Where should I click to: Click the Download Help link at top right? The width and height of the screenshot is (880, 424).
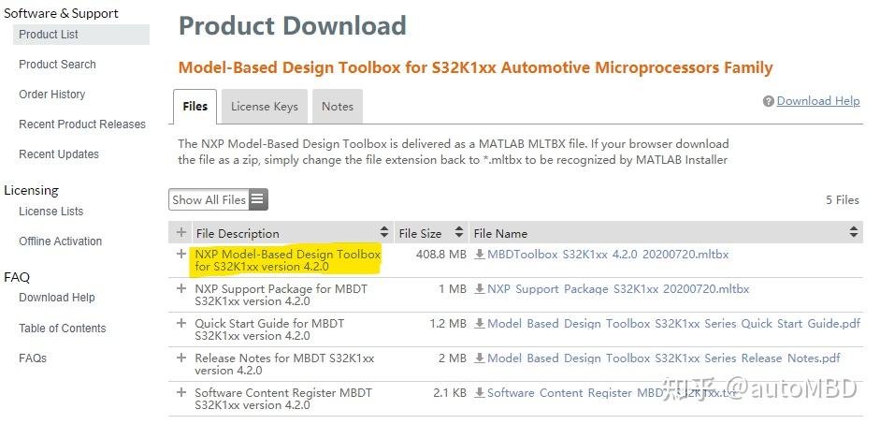tap(818, 101)
